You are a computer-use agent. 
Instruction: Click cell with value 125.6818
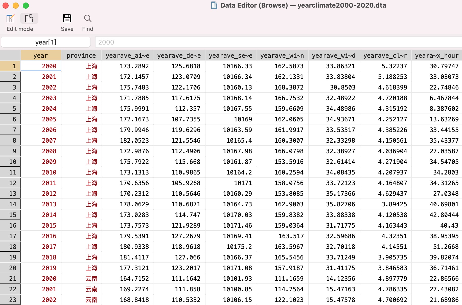[x=179, y=66]
